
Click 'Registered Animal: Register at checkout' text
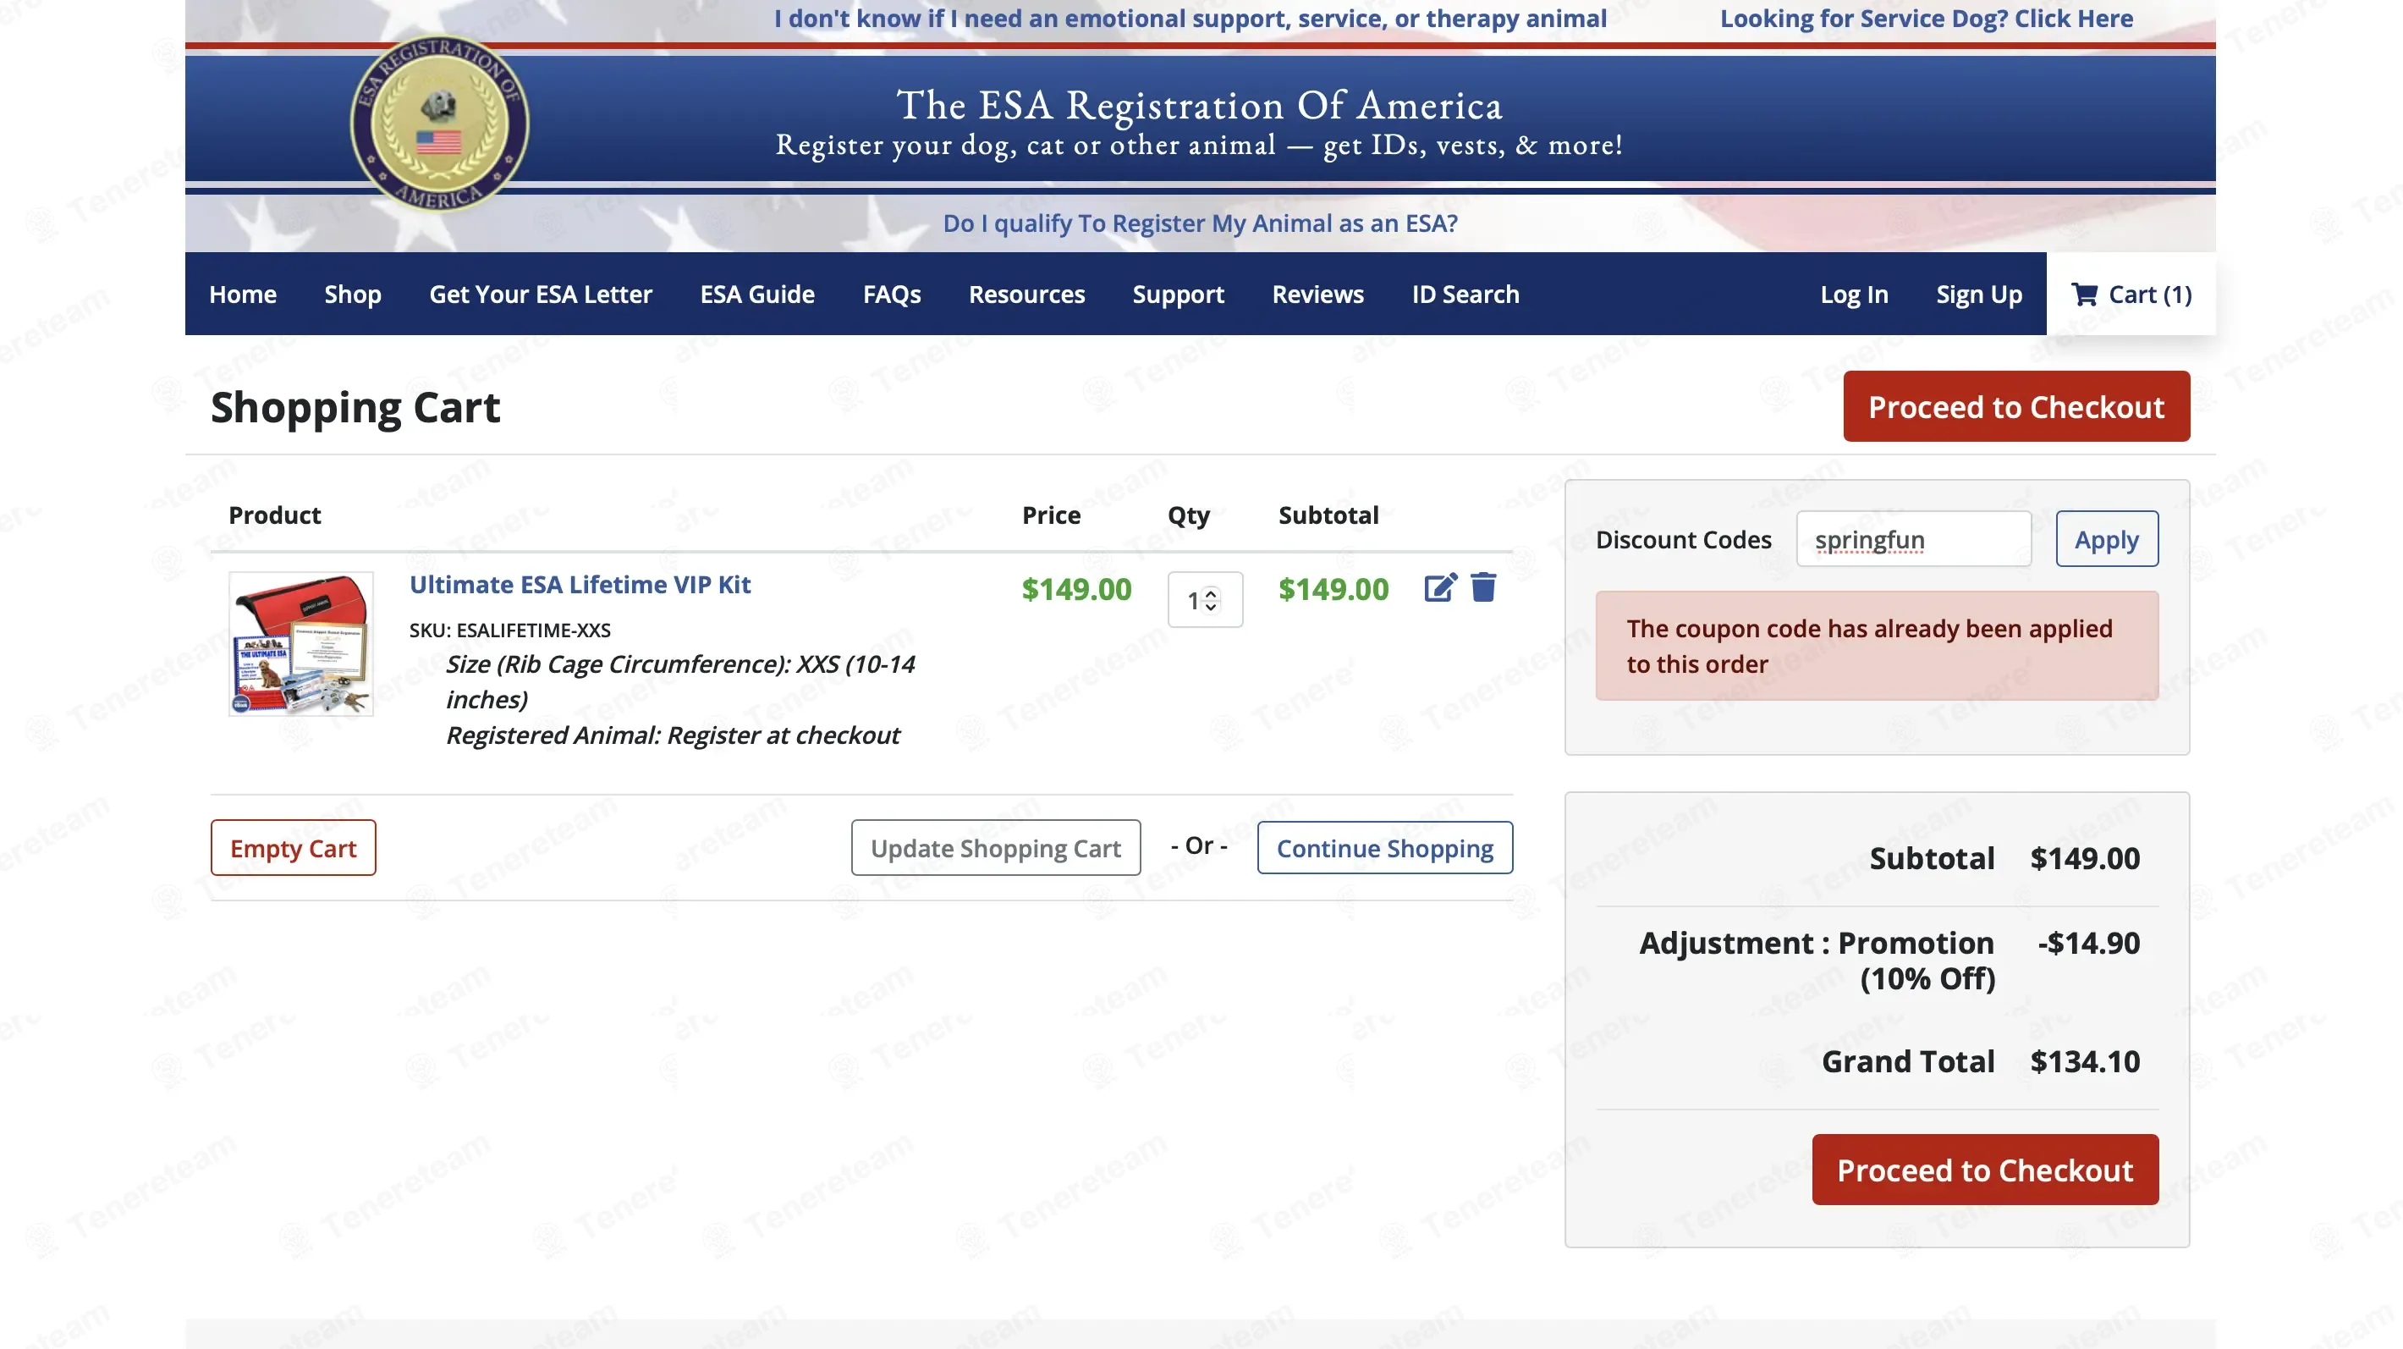pyautogui.click(x=672, y=735)
